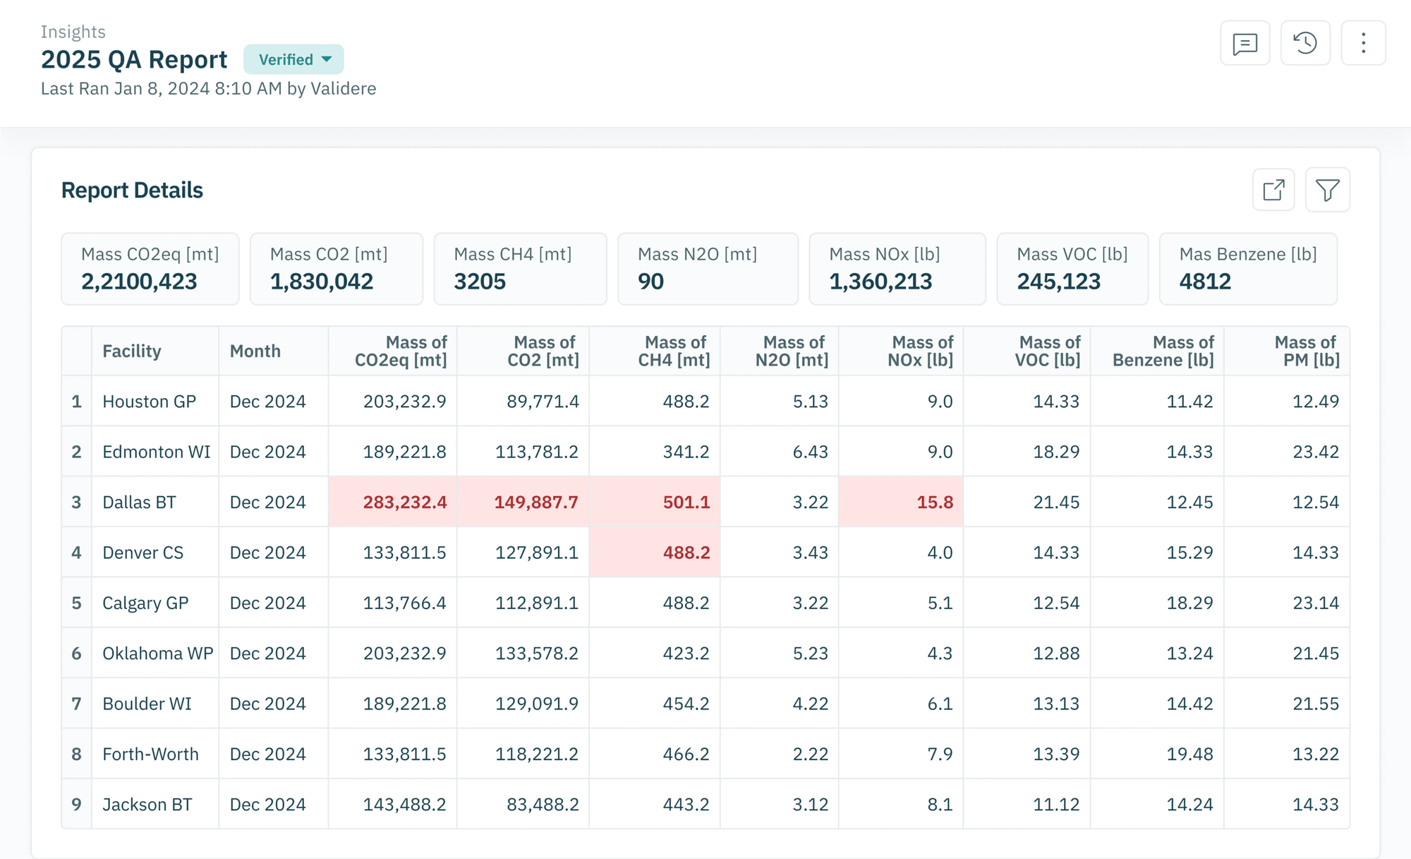This screenshot has height=859, width=1411.
Task: Select the Mass CO2eq summary card
Action: (x=150, y=269)
